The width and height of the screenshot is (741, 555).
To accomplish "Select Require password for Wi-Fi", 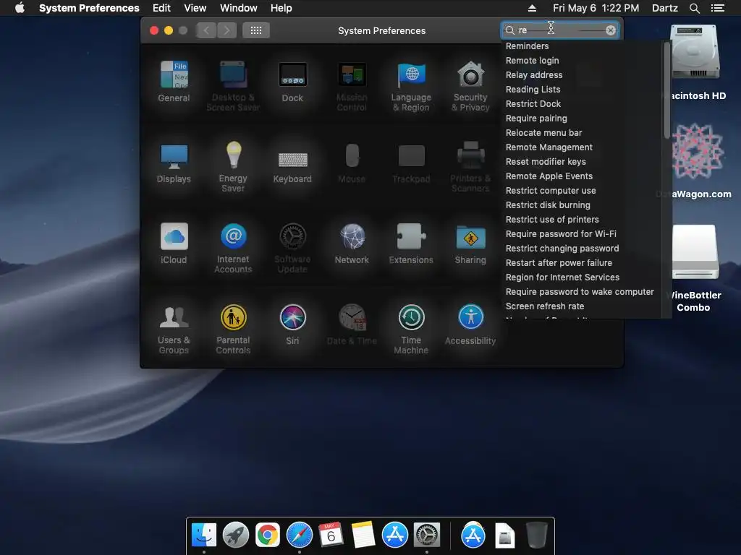I will coord(561,234).
